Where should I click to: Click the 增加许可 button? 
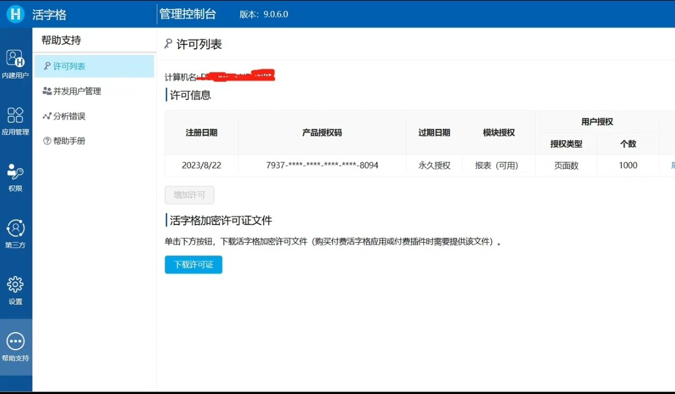(189, 195)
